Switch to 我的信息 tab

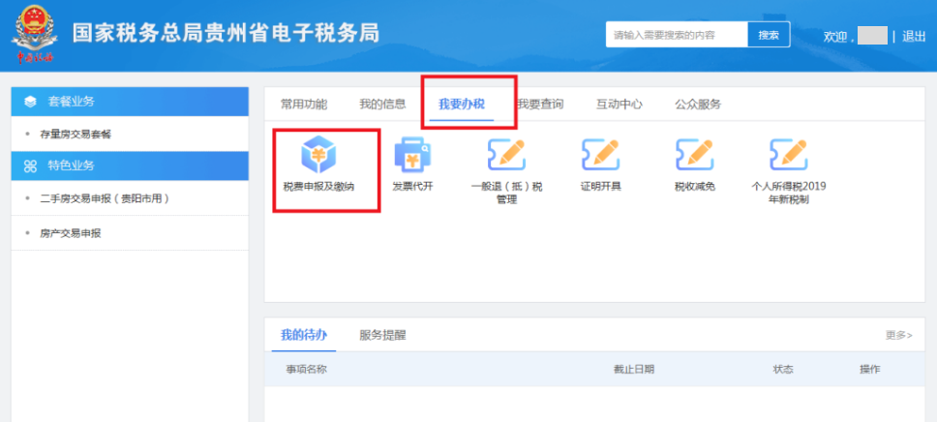pyautogui.click(x=382, y=104)
